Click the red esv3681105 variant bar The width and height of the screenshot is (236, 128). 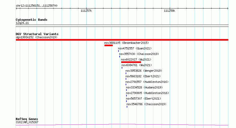[108, 45]
